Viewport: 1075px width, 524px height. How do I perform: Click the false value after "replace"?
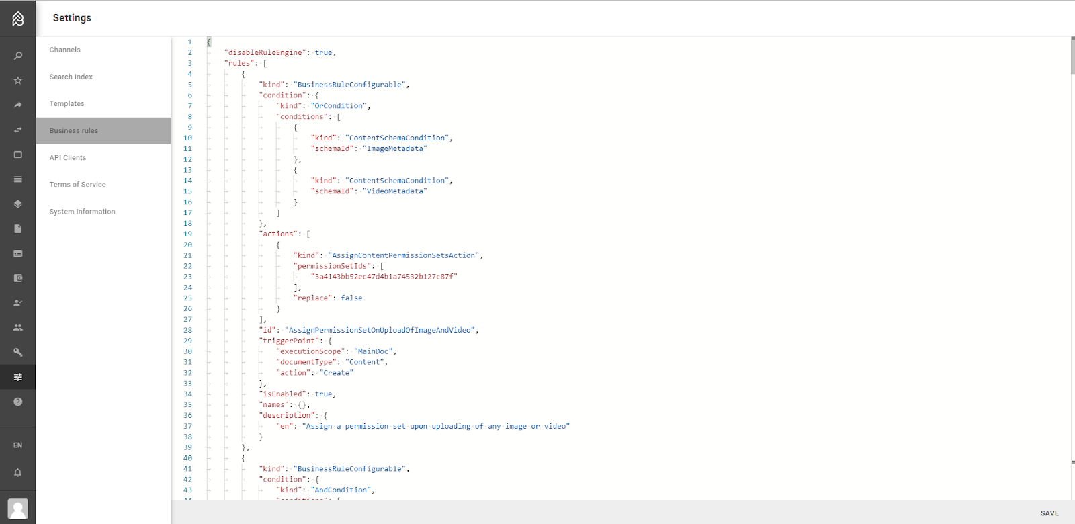click(x=351, y=298)
